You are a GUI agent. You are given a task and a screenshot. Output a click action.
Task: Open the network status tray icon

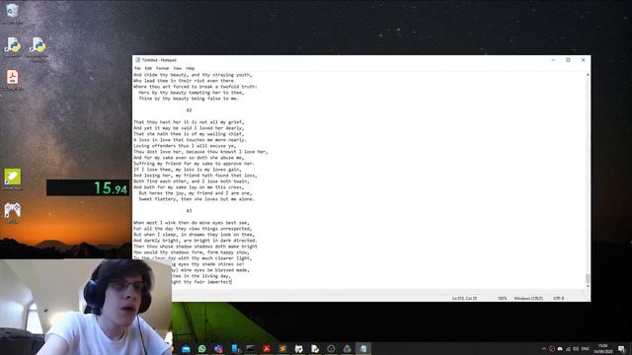568,349
